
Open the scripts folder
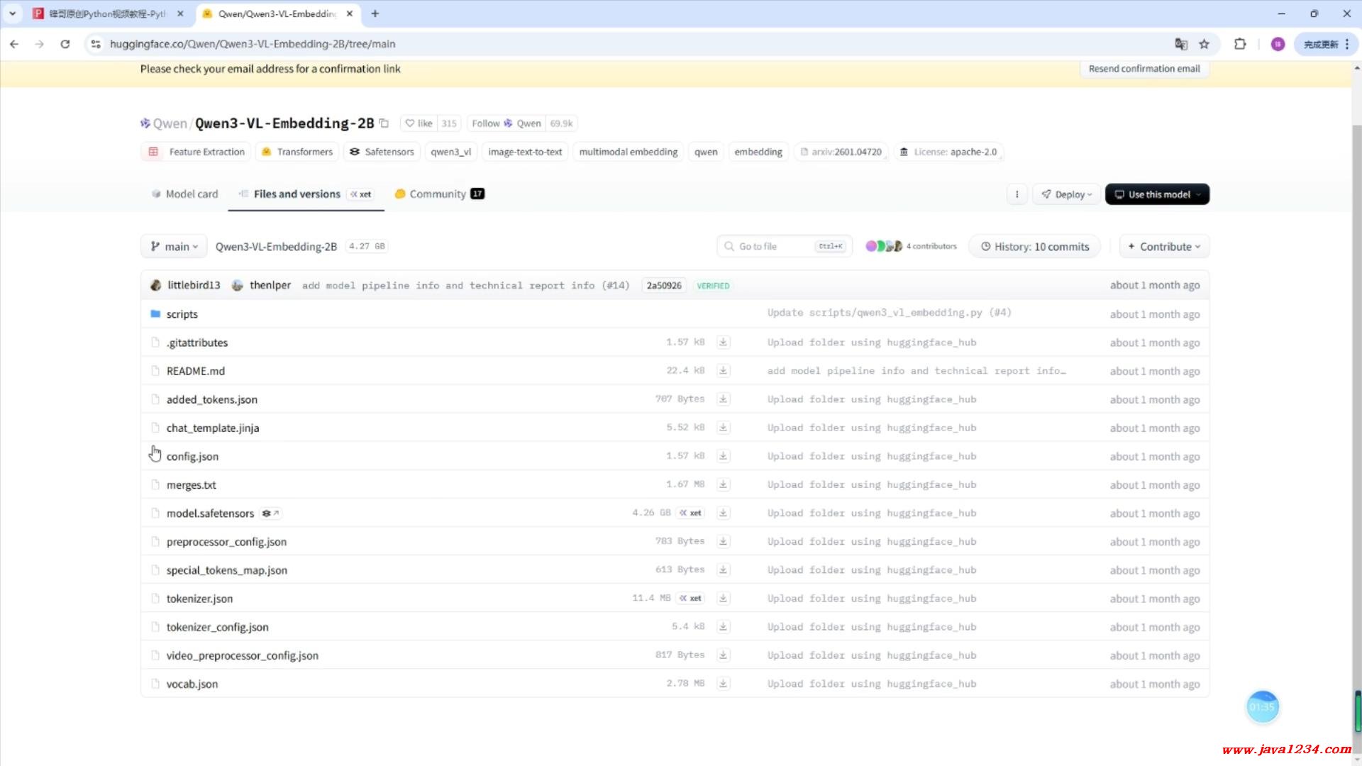tap(182, 314)
